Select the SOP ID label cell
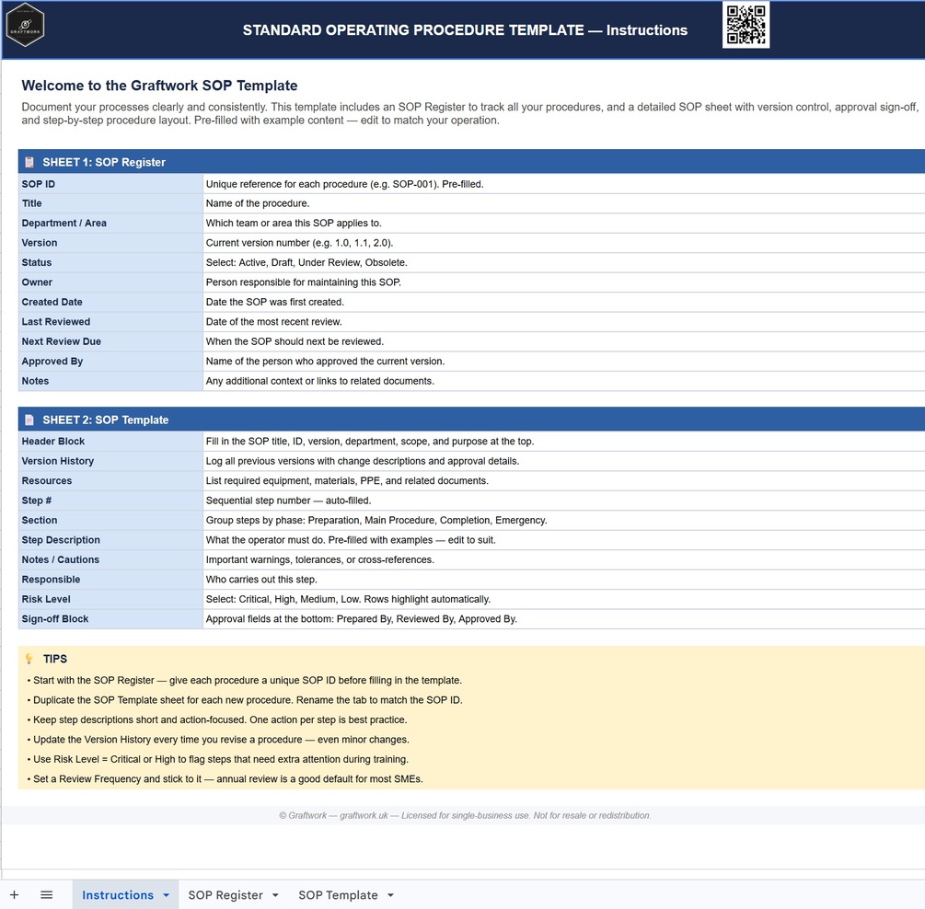This screenshot has width=925, height=909. coord(110,184)
